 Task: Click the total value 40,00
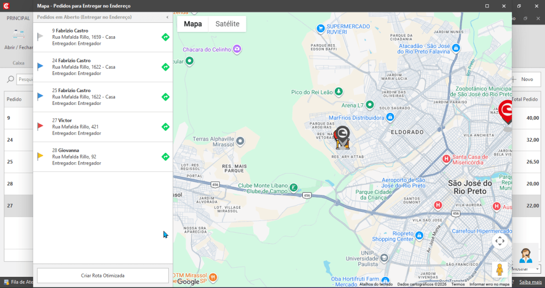pyautogui.click(x=532, y=118)
